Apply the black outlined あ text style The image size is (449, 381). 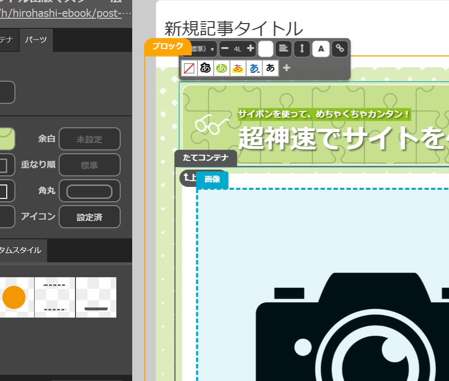206,68
